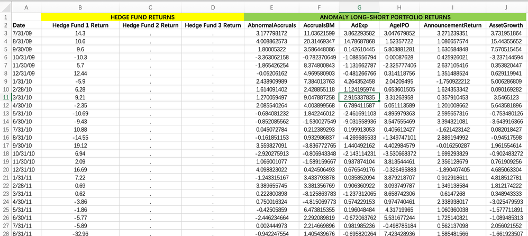Click Hedge Fund 1 value 6.28
The width and height of the screenshot is (528, 236).
click(80, 89)
